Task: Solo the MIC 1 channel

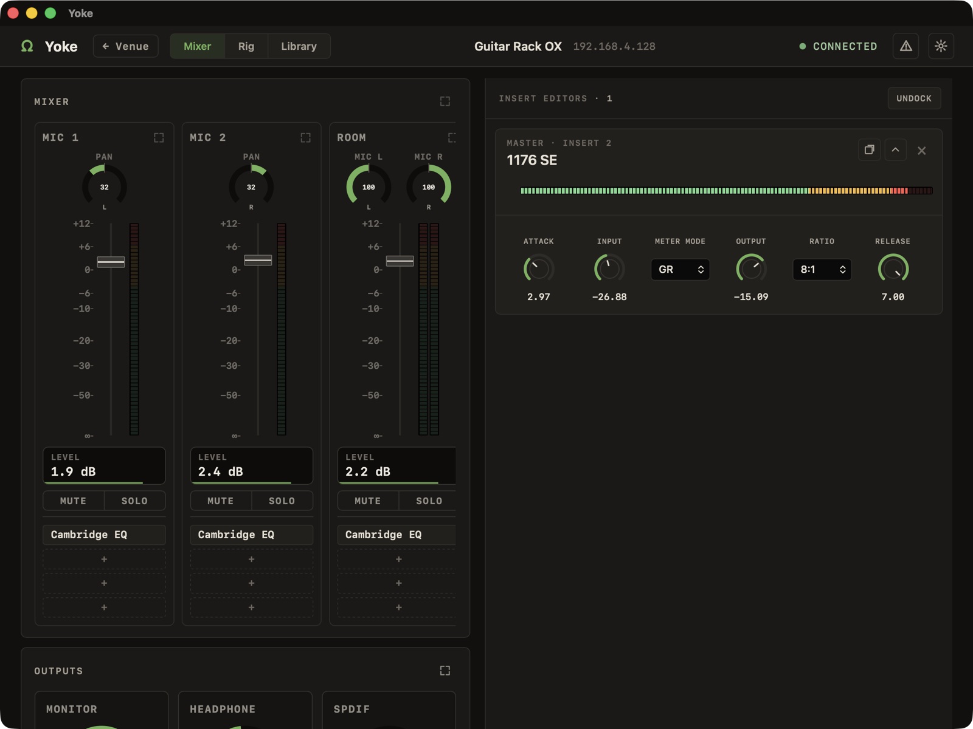Action: 135,501
